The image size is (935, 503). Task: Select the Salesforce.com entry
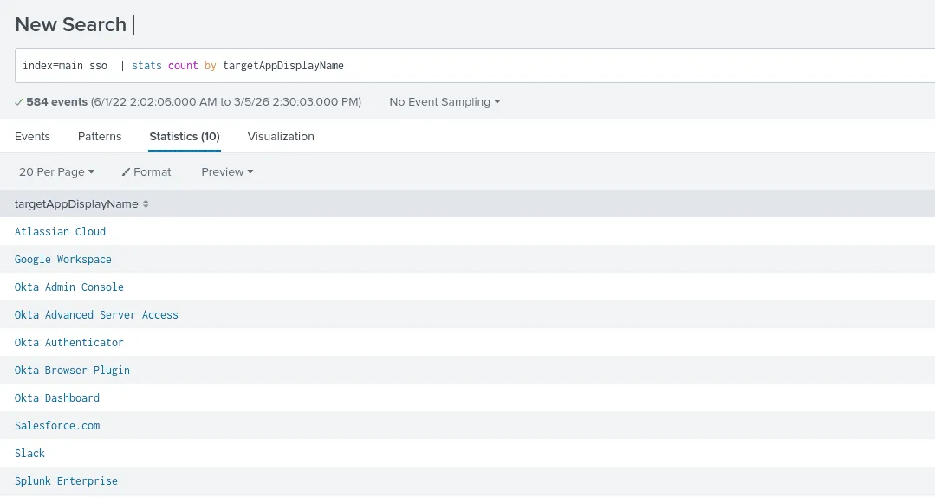click(x=57, y=426)
